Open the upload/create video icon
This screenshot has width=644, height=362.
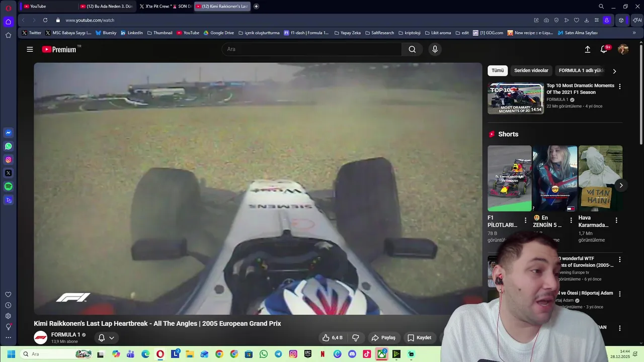pos(587,49)
